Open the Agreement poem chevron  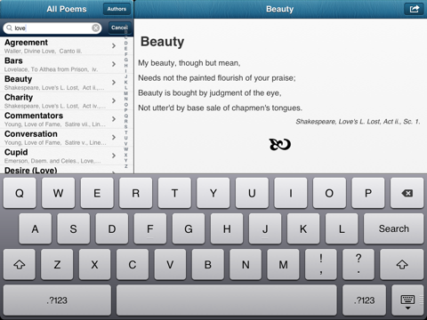pyautogui.click(x=114, y=45)
